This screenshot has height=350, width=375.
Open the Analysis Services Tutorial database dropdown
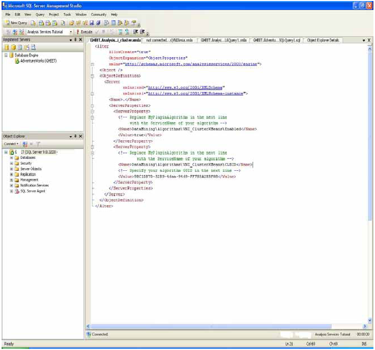tap(71, 32)
